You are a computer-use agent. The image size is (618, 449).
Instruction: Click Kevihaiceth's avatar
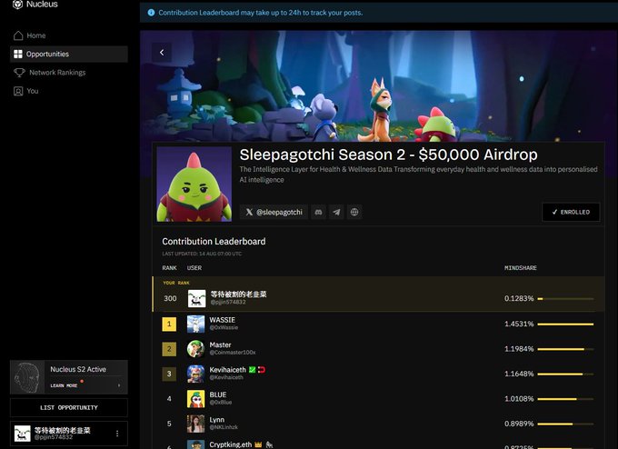(196, 374)
